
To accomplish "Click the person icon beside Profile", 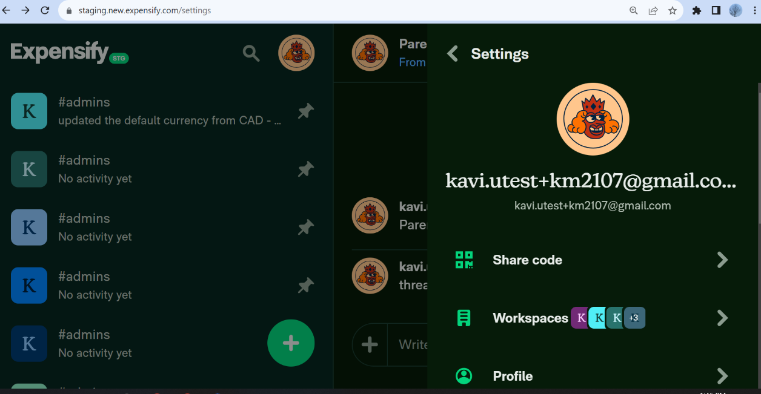I will point(464,376).
